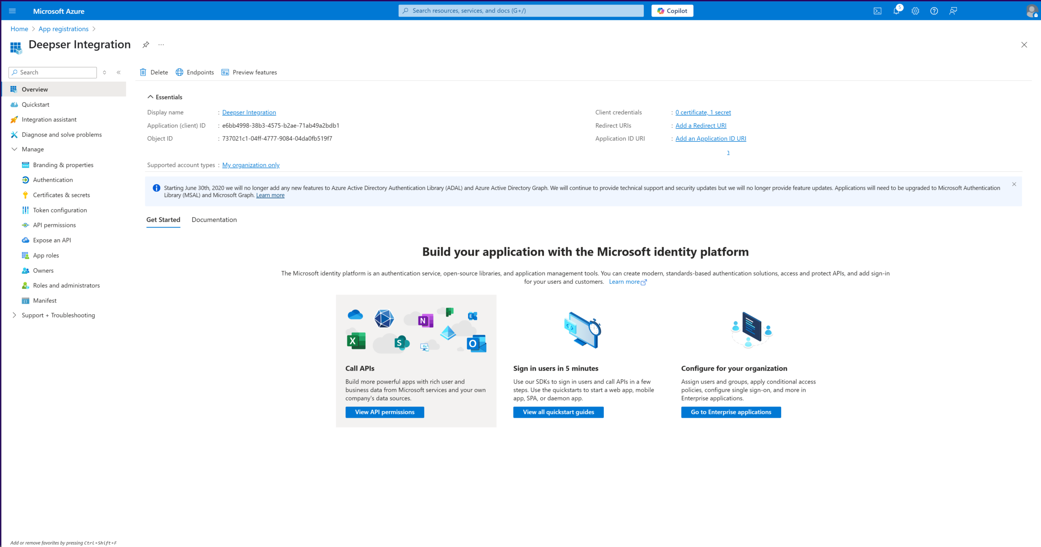This screenshot has width=1041, height=547.
Task: Click the Delete trash icon
Action: click(143, 72)
